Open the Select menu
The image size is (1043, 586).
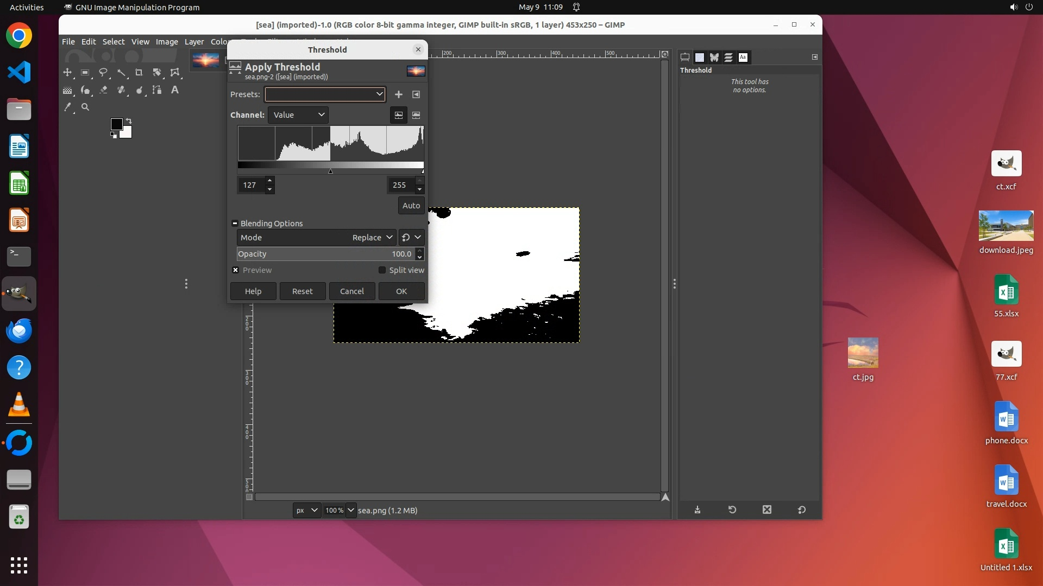113,42
